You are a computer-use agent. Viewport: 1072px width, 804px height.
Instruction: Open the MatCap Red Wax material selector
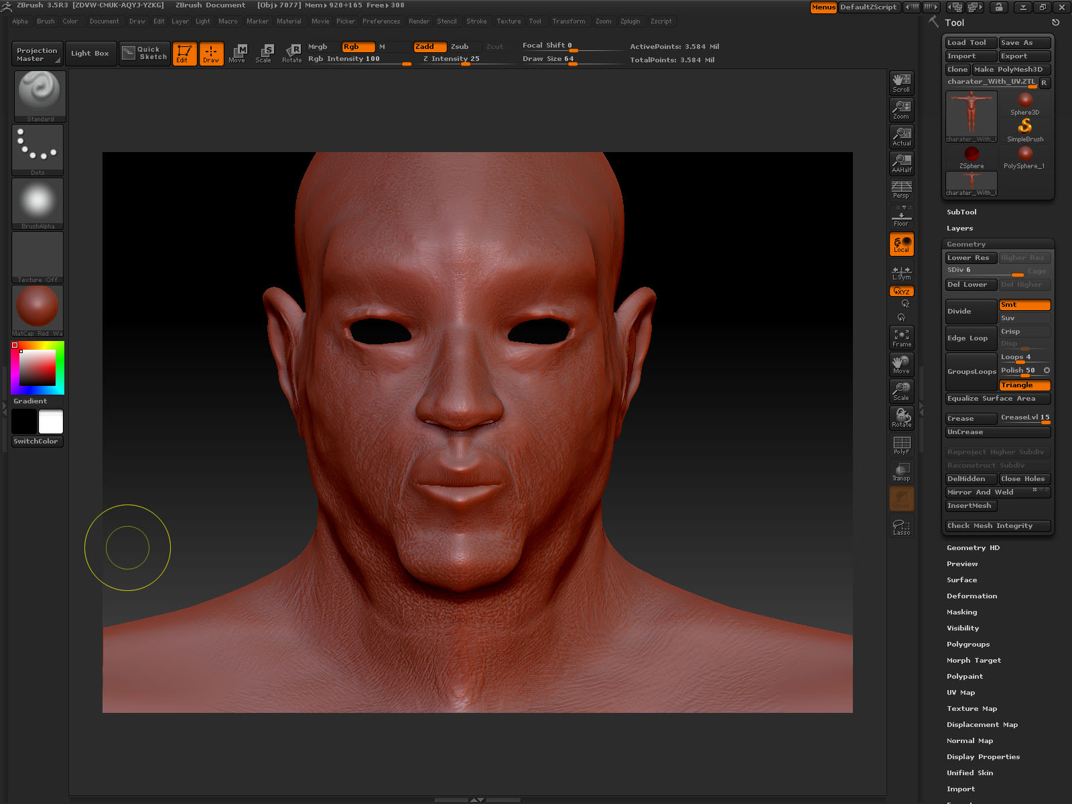point(38,311)
